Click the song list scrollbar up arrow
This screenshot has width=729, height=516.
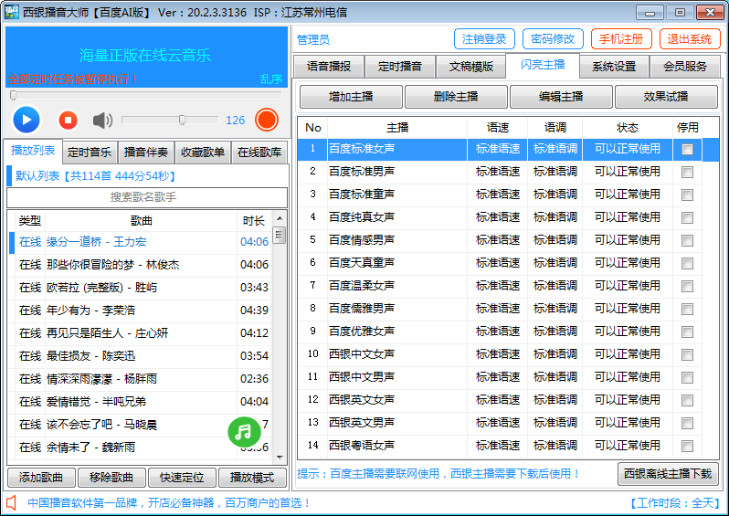coord(280,218)
